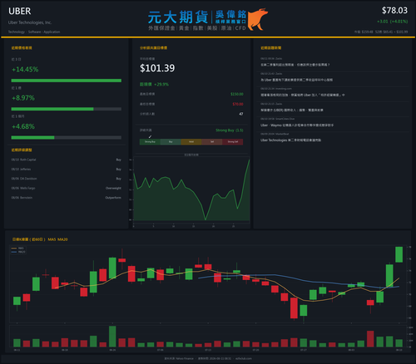Click the +8.97% progress bar

[x=67, y=109]
